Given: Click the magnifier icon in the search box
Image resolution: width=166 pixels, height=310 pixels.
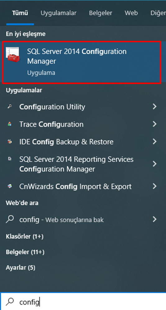Looking at the screenshot, I should [x=10, y=302].
